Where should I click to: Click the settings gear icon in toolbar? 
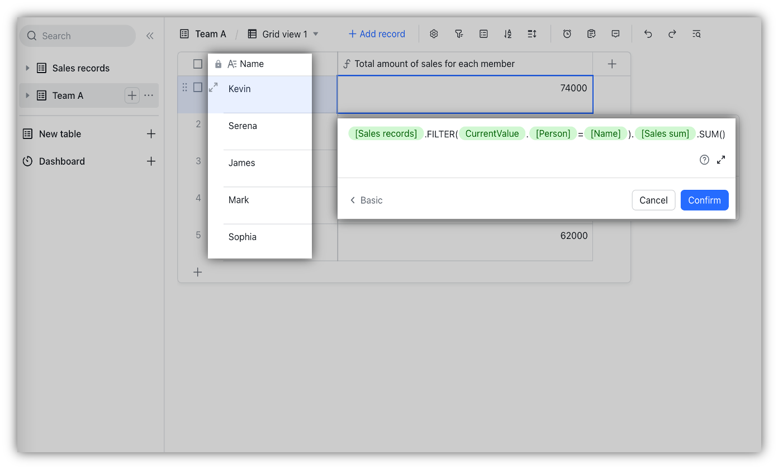point(434,34)
